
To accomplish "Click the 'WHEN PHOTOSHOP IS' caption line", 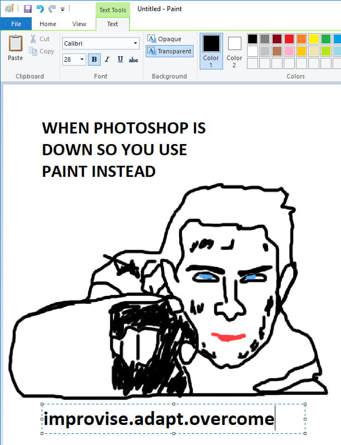I will point(124,128).
